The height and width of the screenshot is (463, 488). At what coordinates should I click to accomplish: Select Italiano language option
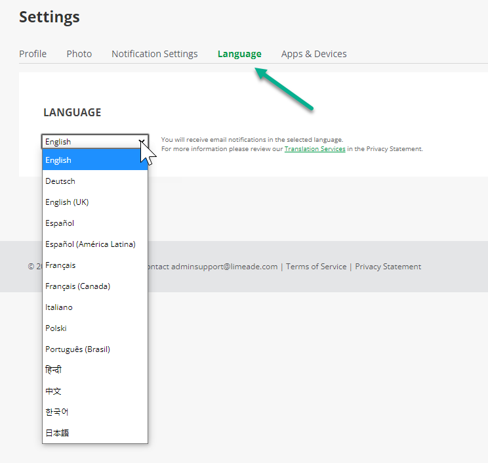[95, 307]
